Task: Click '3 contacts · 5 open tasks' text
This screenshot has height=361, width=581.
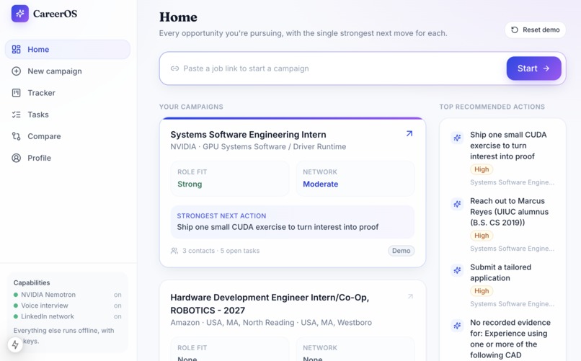Action: click(x=221, y=251)
